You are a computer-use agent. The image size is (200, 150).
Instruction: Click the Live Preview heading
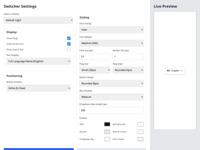point(165,6)
